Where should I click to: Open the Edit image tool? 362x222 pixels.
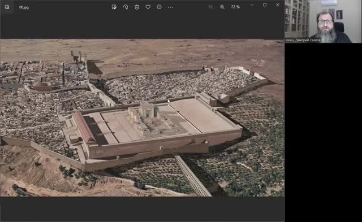(x=114, y=7)
